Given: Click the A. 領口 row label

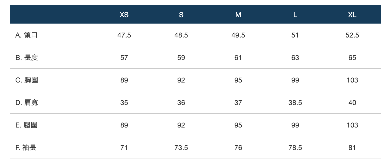Looking at the screenshot, I should point(26,35).
